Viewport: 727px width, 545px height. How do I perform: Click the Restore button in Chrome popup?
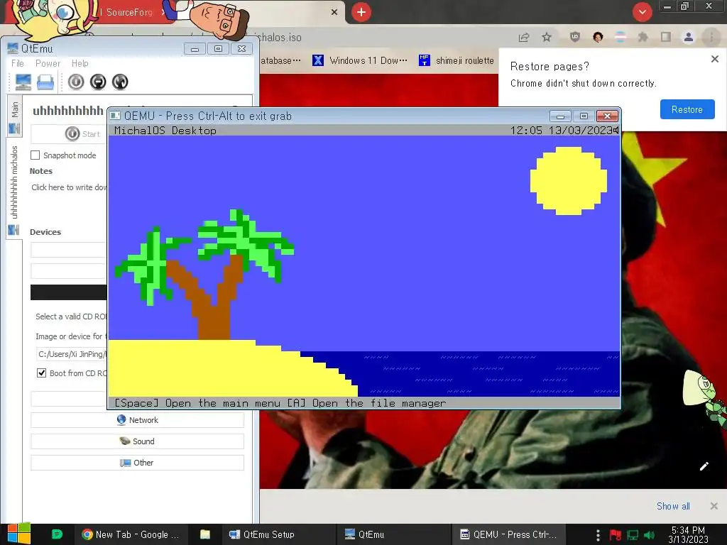pos(687,109)
